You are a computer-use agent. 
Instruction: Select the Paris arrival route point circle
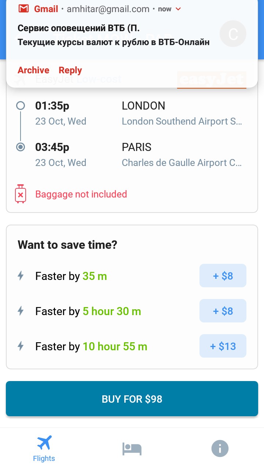tap(21, 147)
